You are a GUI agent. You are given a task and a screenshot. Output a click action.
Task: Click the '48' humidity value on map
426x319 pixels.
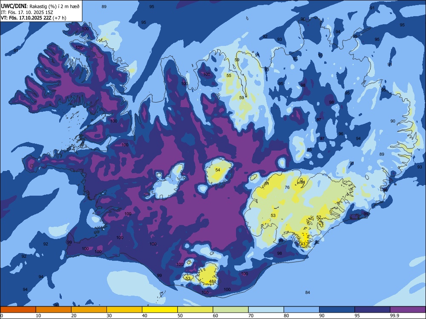[x=211, y=282]
